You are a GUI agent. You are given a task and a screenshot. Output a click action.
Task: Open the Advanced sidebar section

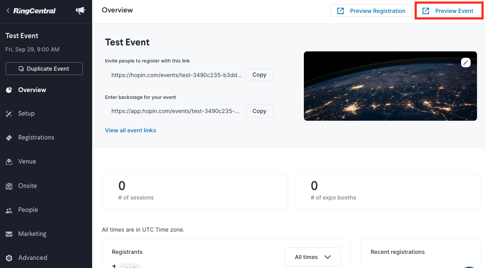[33, 257]
